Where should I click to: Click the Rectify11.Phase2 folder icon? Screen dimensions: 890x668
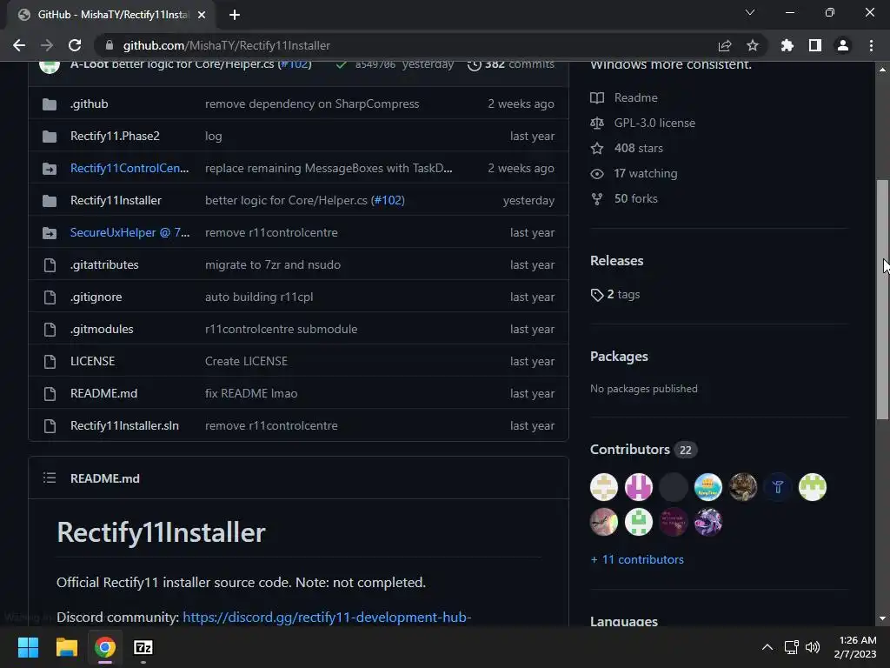coord(50,137)
